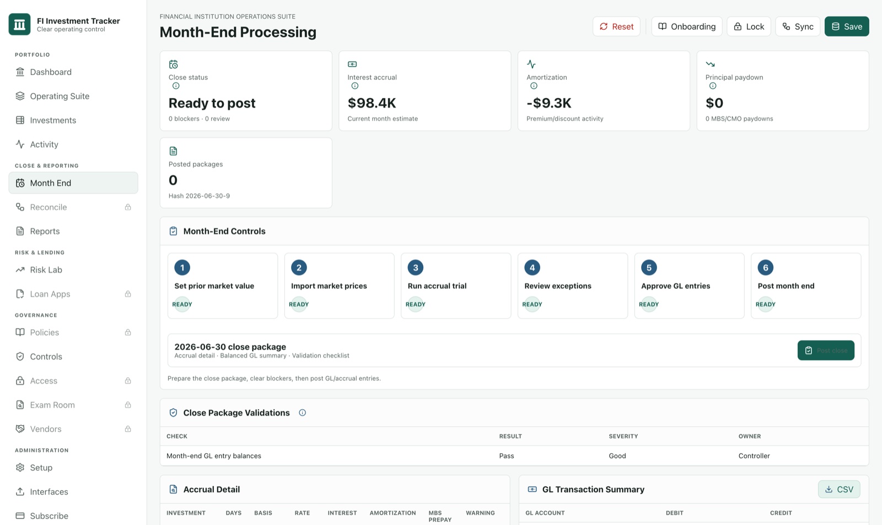Select step 4 Review exceptions

click(x=573, y=286)
